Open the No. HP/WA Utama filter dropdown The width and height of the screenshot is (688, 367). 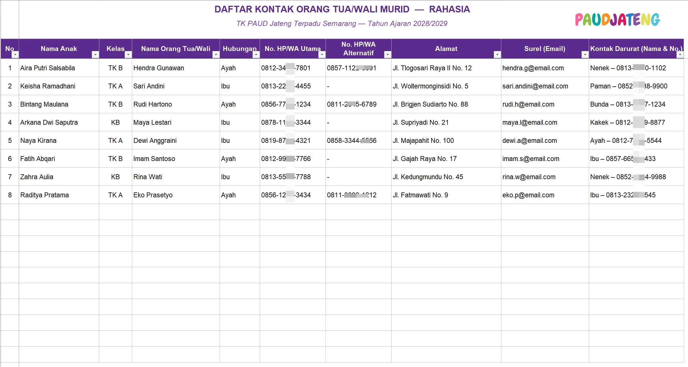322,54
